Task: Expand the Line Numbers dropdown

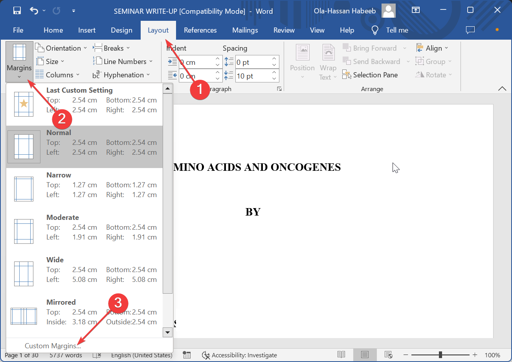Action: point(122,62)
